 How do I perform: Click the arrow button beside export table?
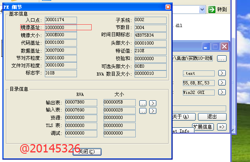(152, 103)
